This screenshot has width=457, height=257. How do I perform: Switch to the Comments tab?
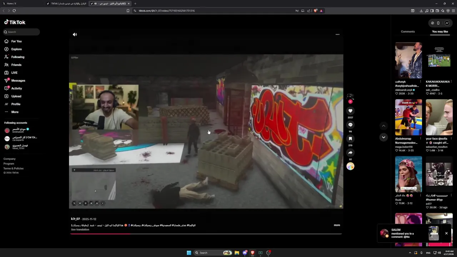408,31
